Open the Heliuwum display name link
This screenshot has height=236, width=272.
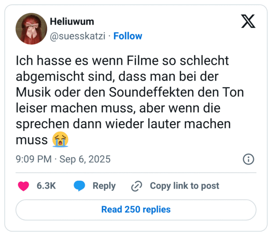tap(72, 22)
